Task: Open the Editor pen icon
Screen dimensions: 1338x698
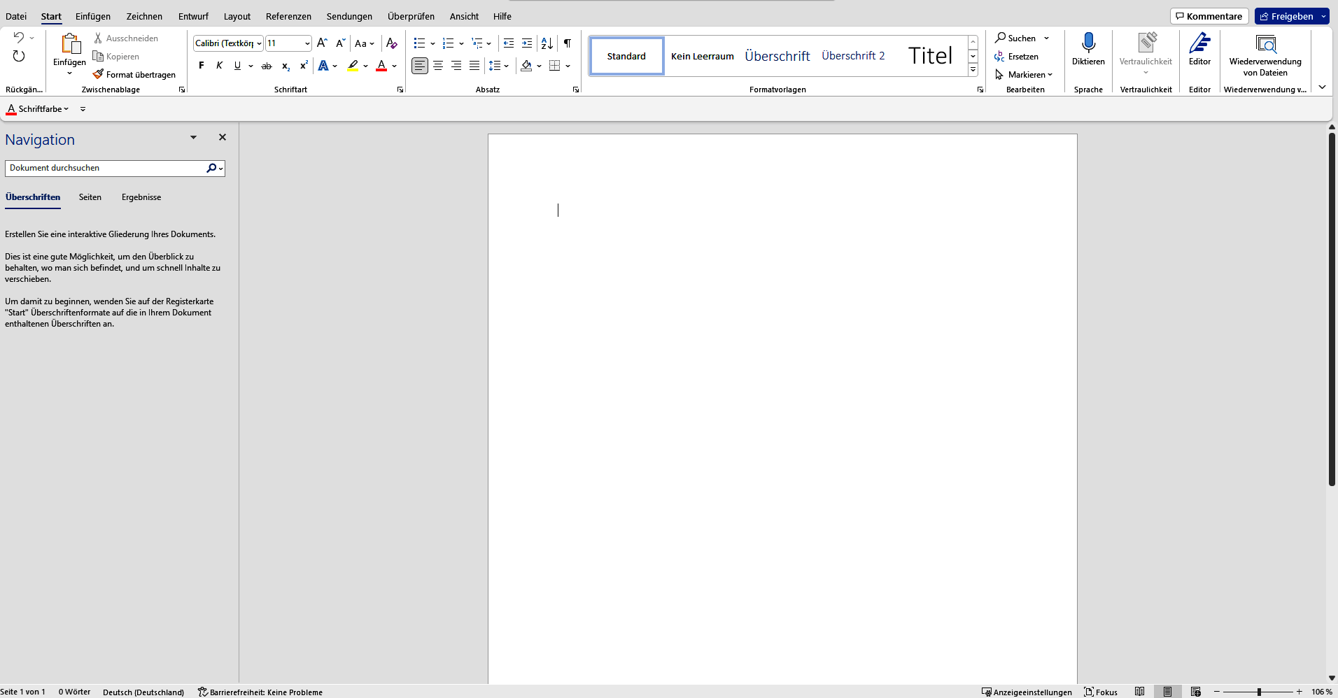Action: (x=1199, y=43)
